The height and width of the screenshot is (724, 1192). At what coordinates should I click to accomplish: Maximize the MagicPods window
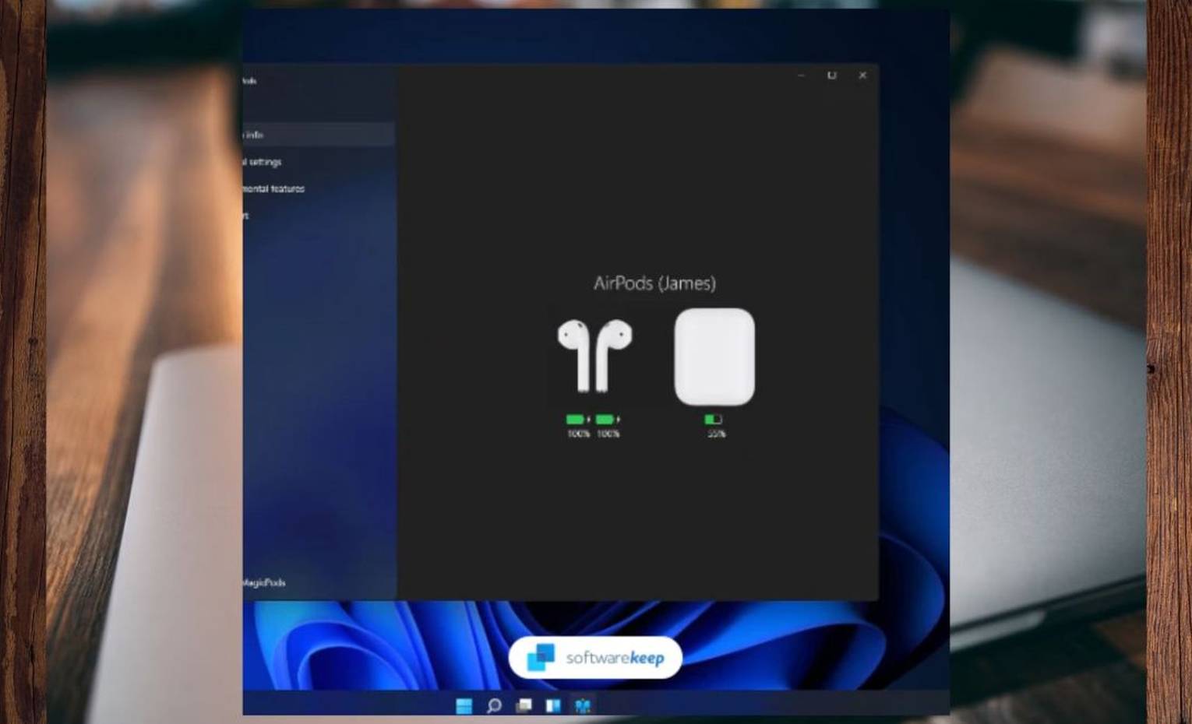(831, 76)
